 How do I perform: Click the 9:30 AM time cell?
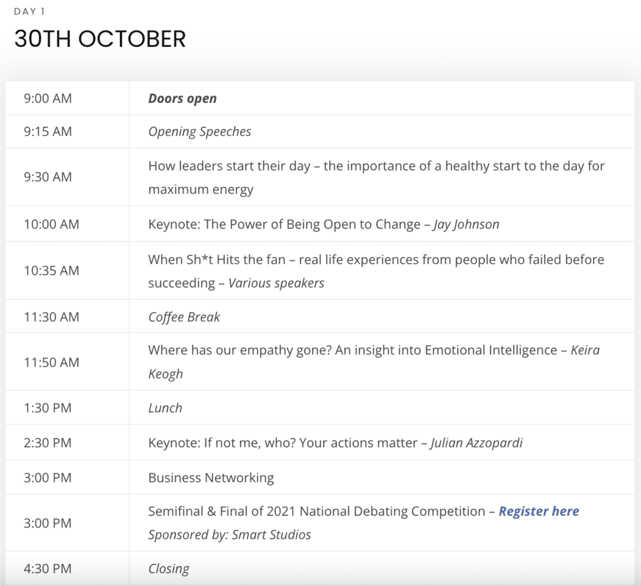(67, 177)
